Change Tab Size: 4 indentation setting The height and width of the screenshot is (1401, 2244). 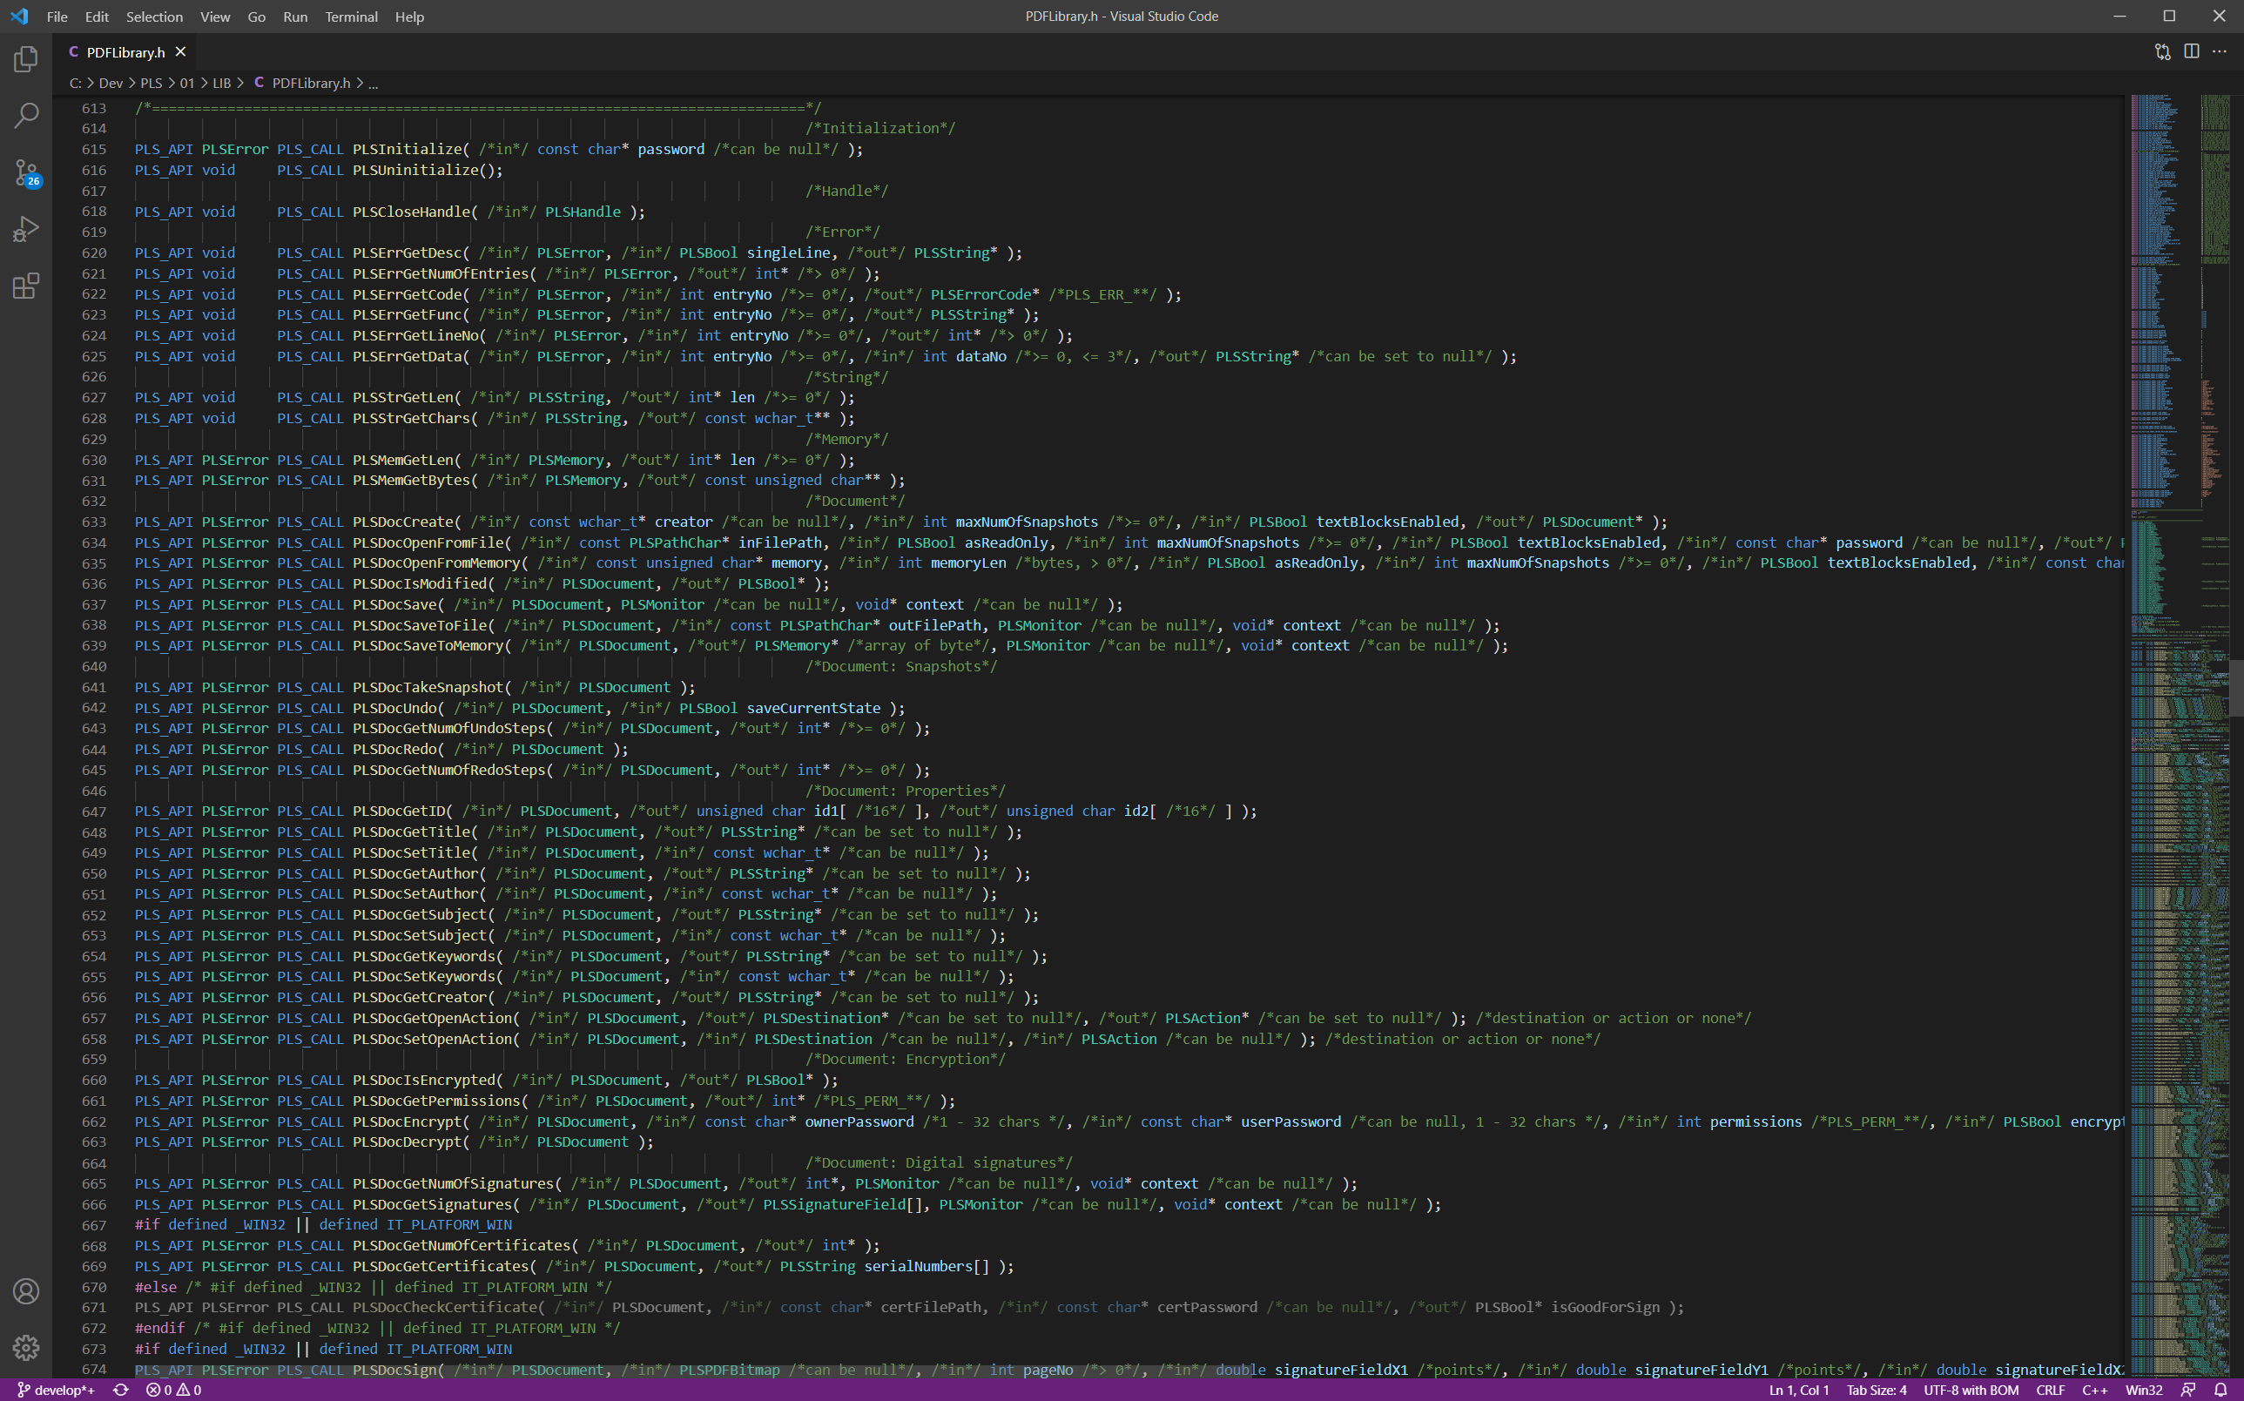[x=1877, y=1390]
